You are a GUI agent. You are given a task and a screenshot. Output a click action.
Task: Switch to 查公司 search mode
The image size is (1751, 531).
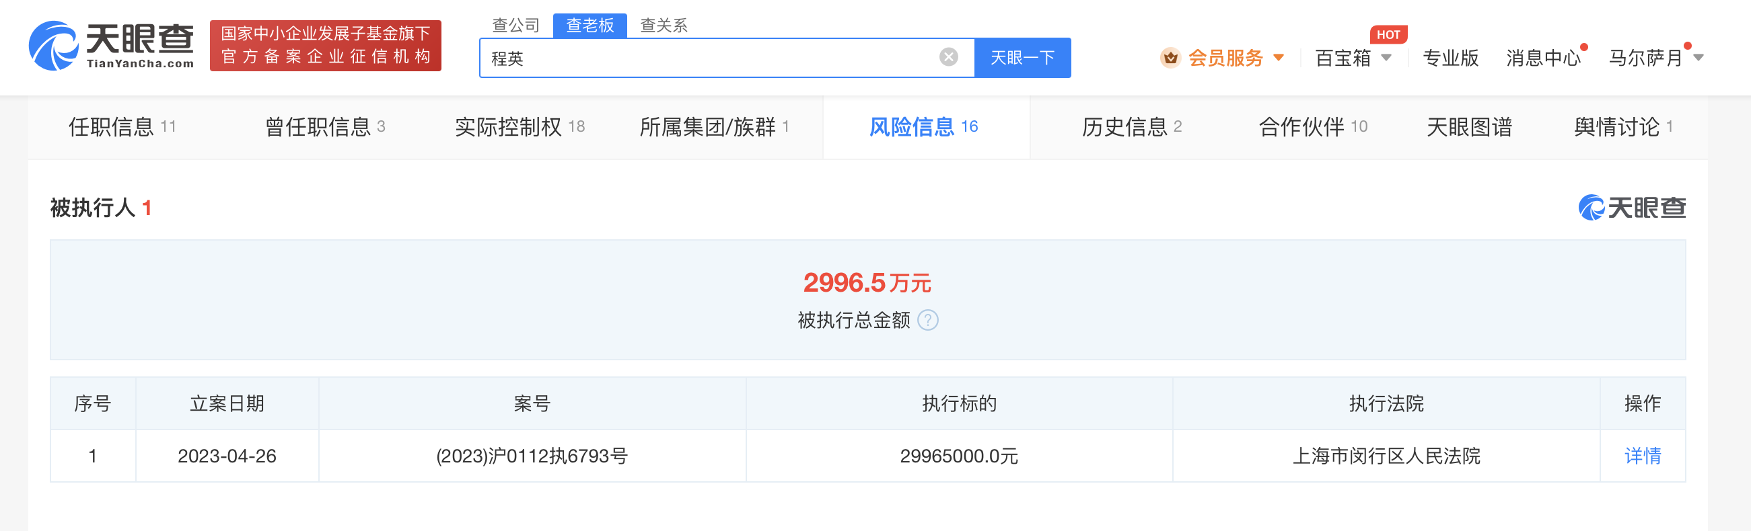pos(515,25)
